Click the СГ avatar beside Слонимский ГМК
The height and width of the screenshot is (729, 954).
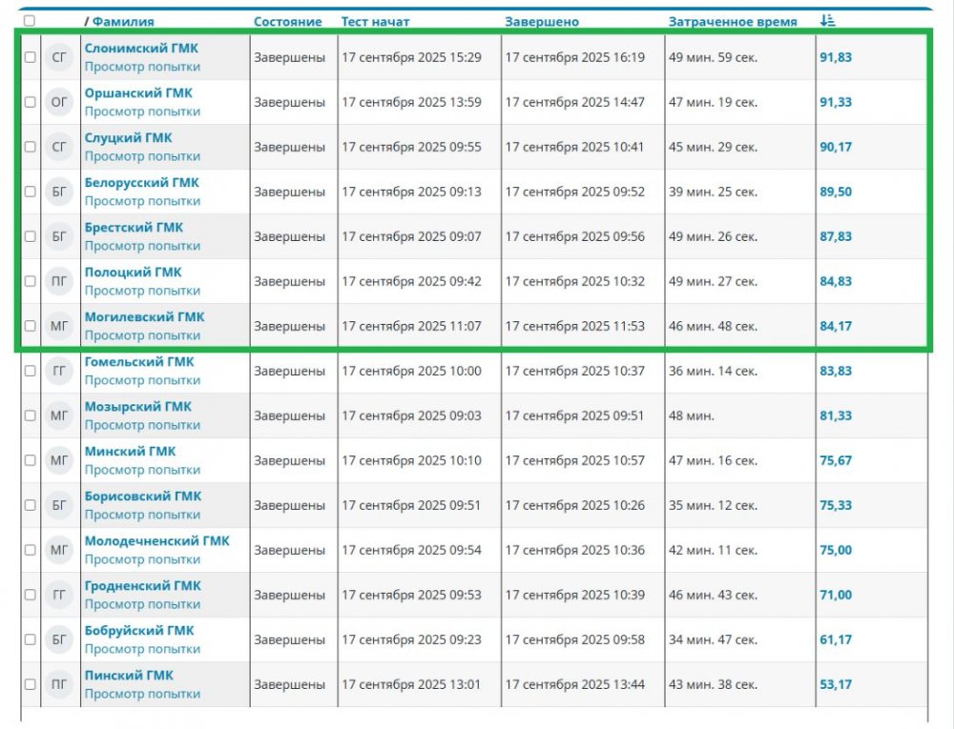(59, 57)
